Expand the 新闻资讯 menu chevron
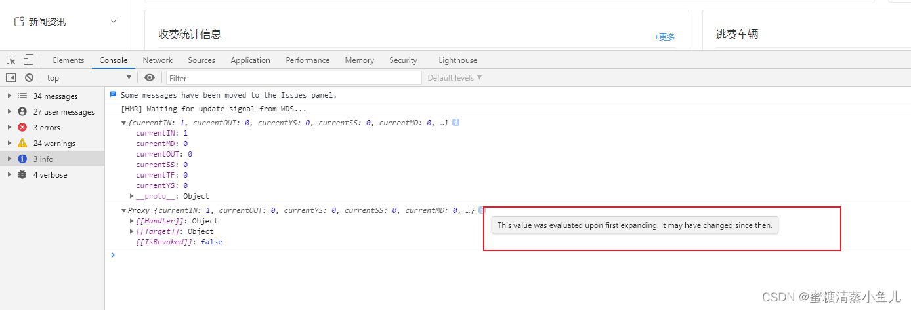Screen dimensions: 911x310 coord(114,22)
